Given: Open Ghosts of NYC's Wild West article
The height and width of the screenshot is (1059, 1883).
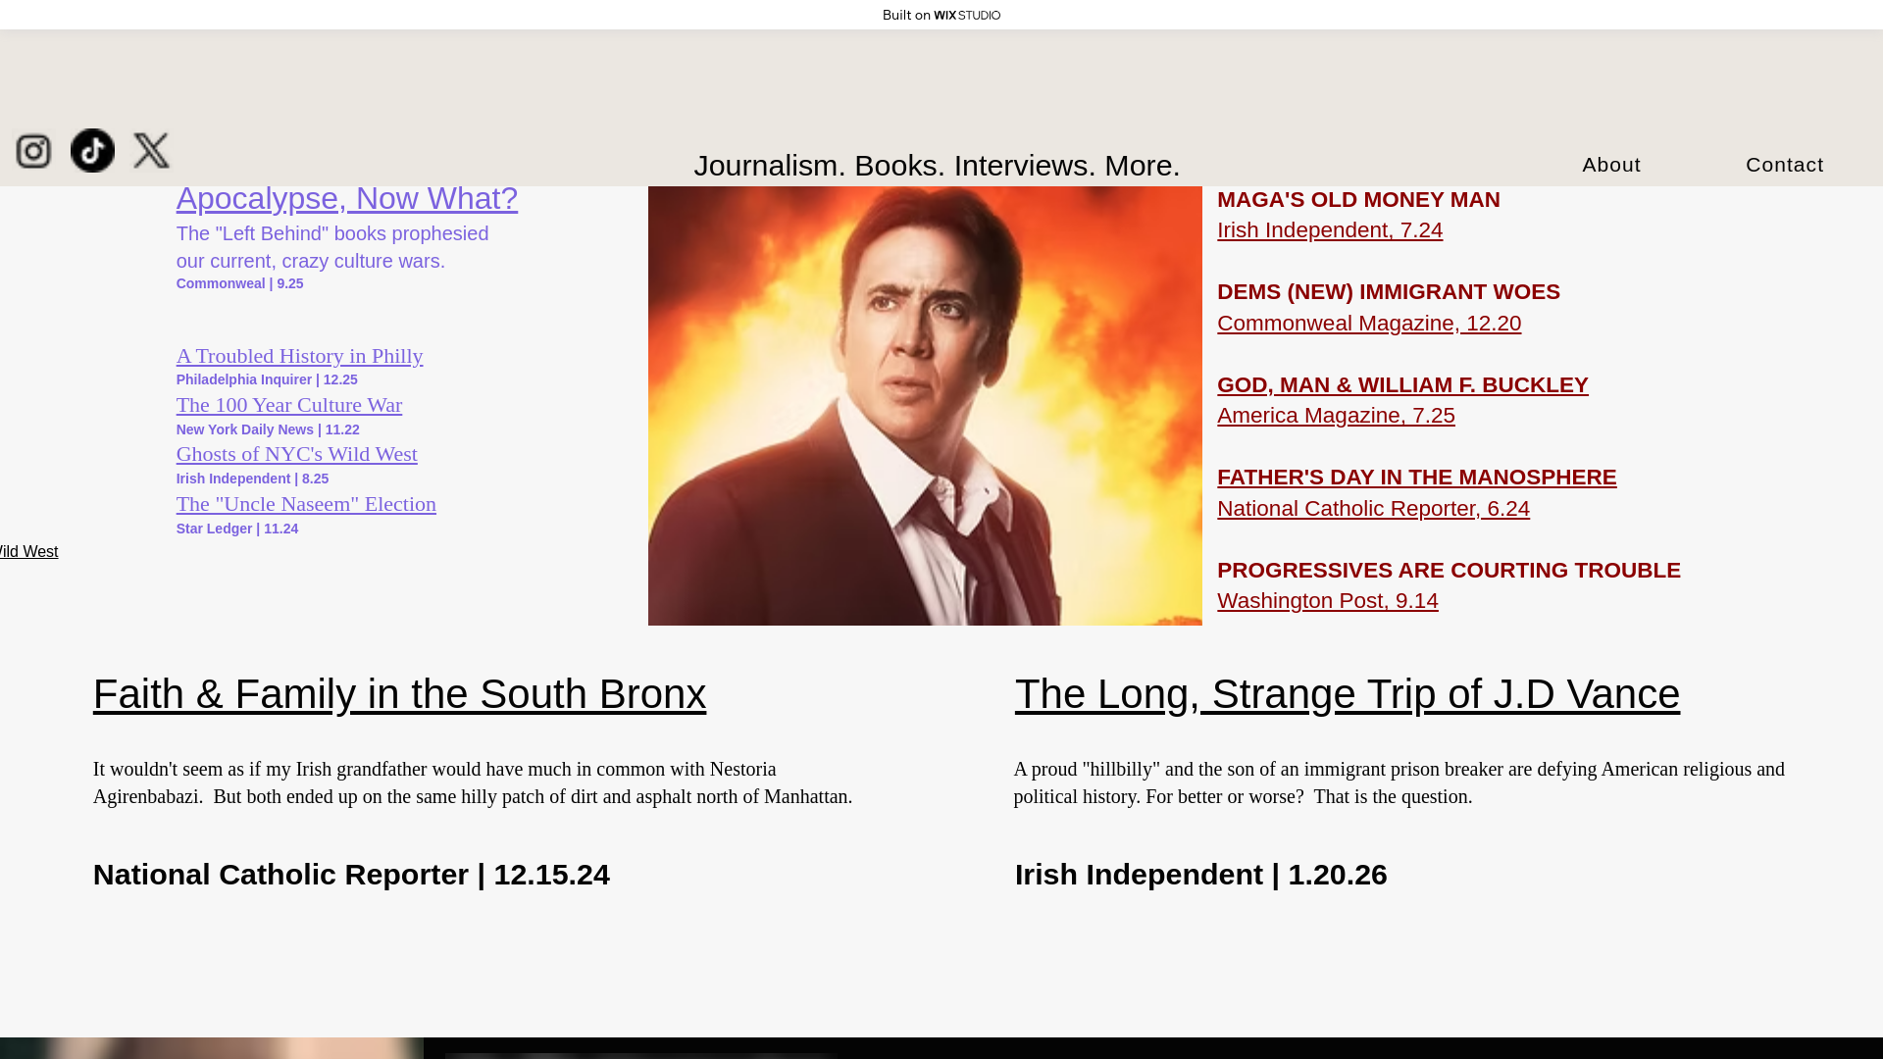Looking at the screenshot, I should tap(297, 454).
